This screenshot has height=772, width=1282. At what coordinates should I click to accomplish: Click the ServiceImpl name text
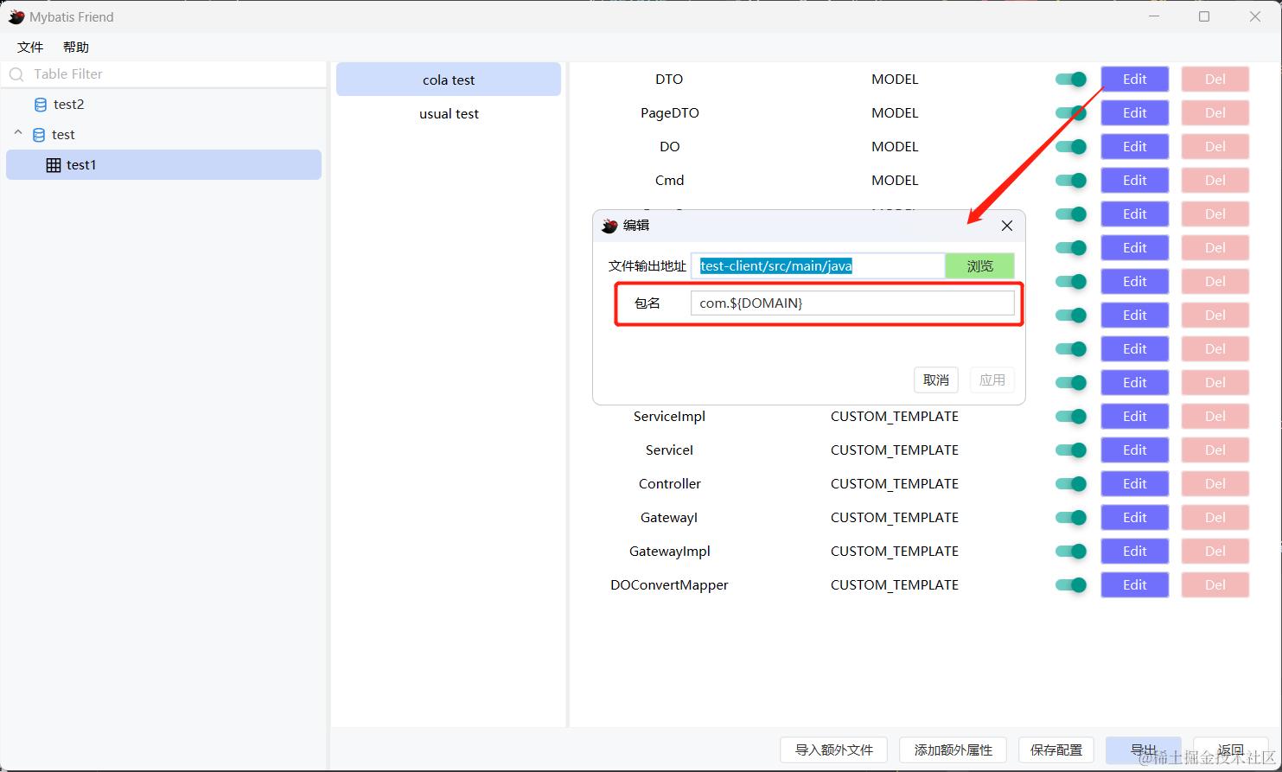click(x=669, y=417)
